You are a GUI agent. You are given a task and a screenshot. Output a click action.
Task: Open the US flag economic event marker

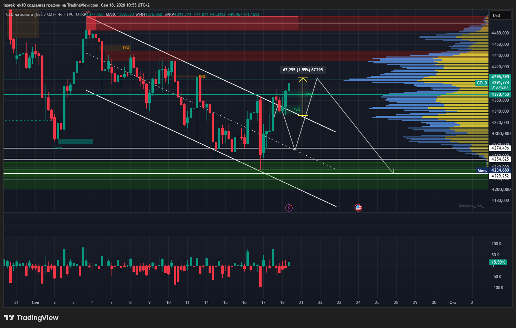(358, 208)
